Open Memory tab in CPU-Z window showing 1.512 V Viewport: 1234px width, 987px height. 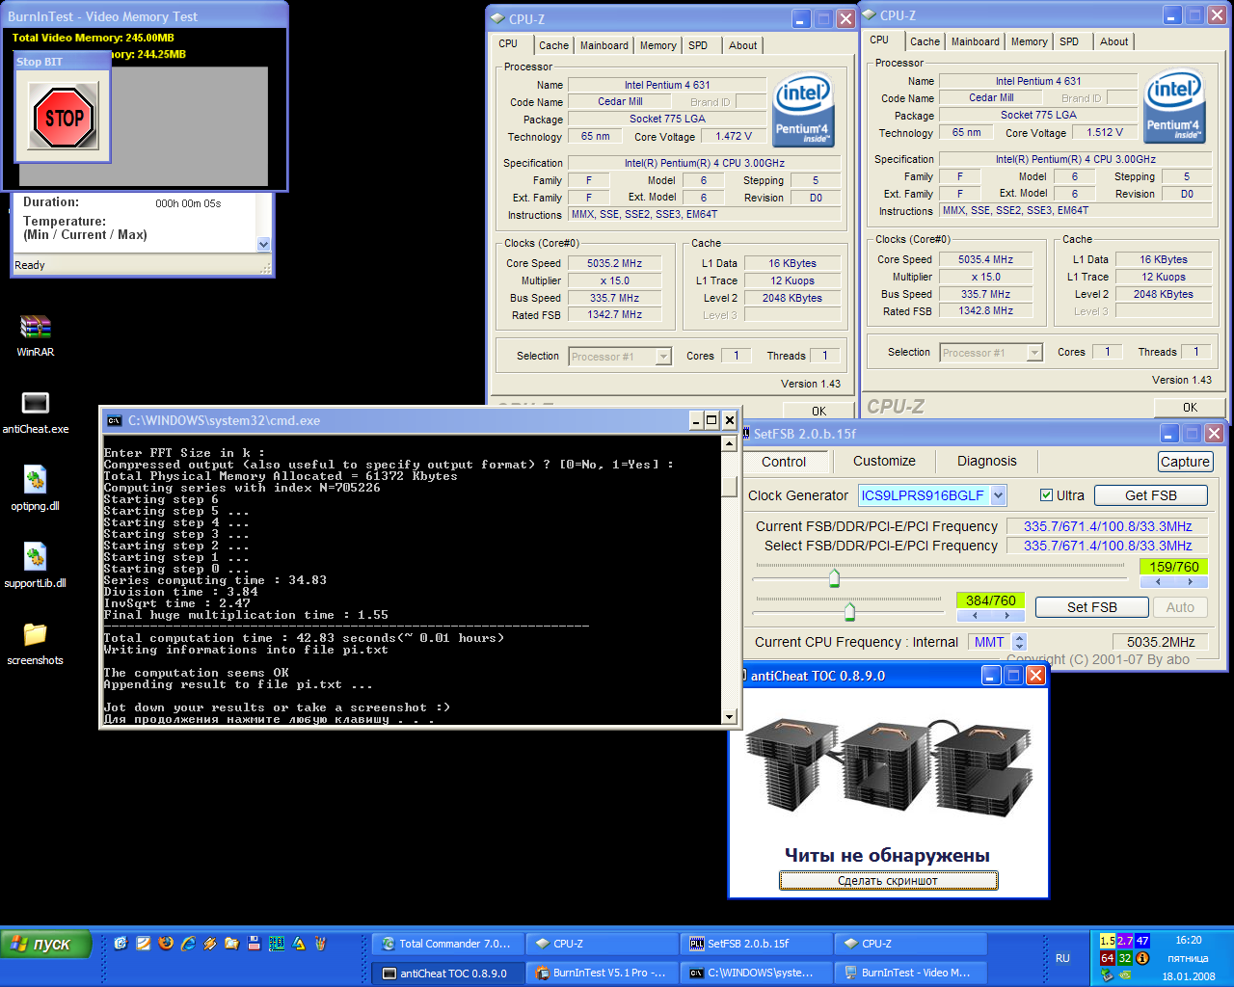pyautogui.click(x=1029, y=41)
